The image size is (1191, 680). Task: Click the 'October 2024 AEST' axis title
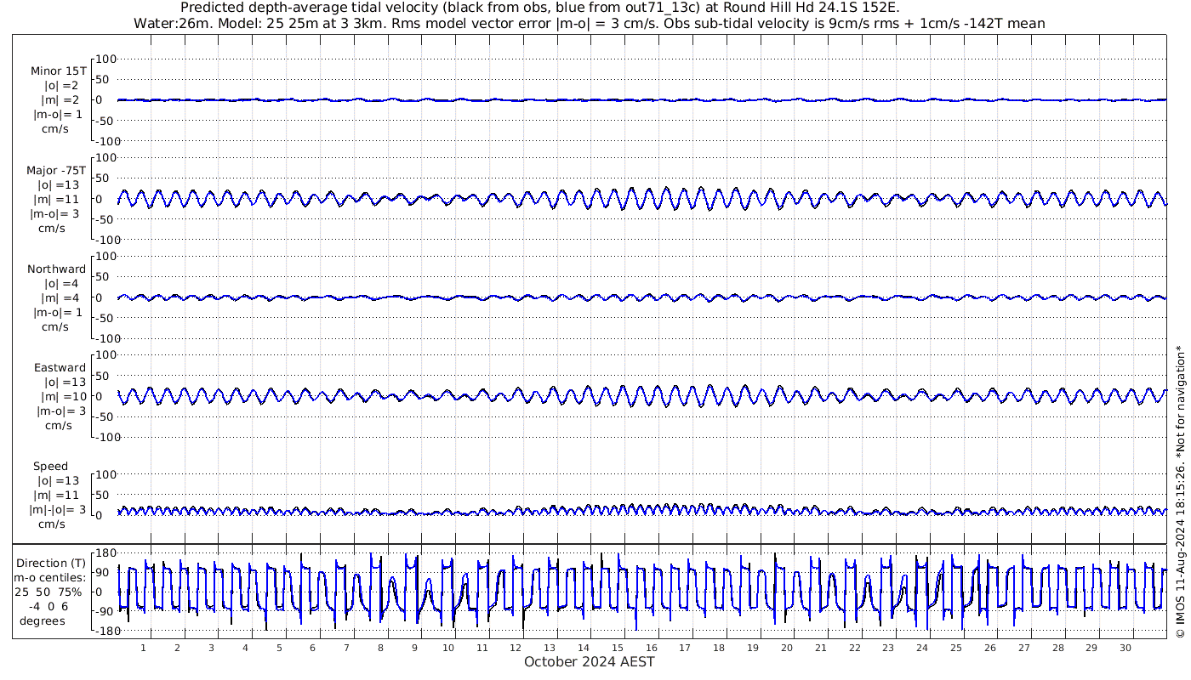click(x=590, y=661)
